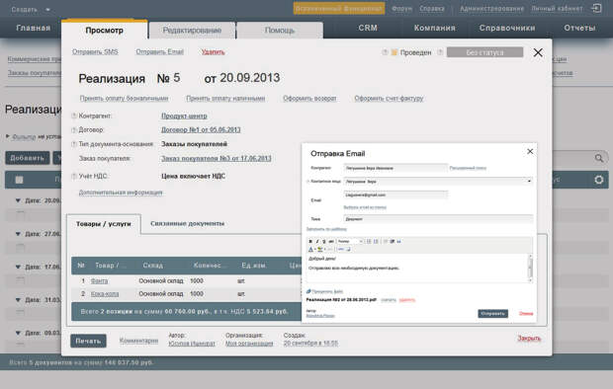613x389 pixels.
Task: Click the Комментарии link
Action: tap(138, 341)
